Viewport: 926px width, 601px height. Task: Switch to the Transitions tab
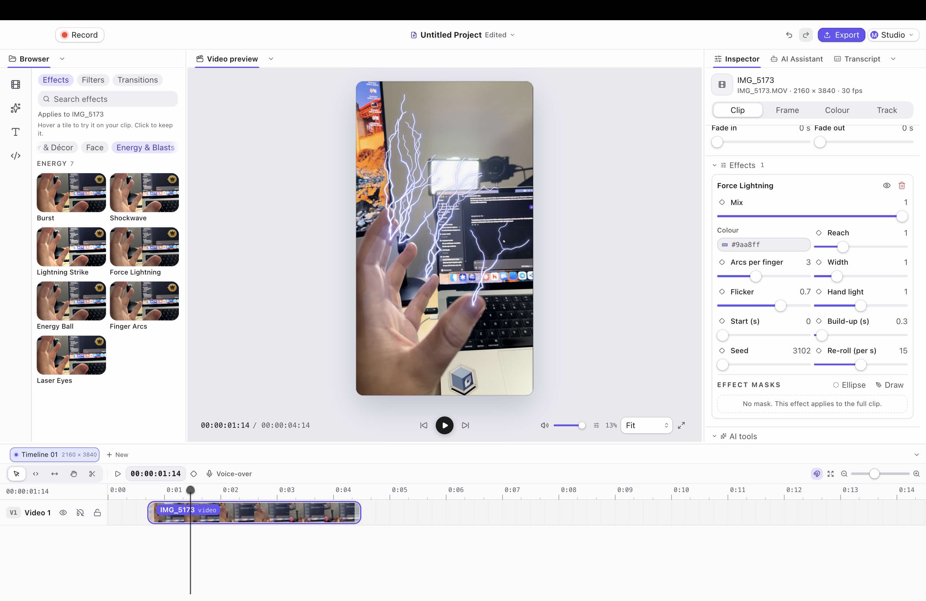(x=138, y=80)
